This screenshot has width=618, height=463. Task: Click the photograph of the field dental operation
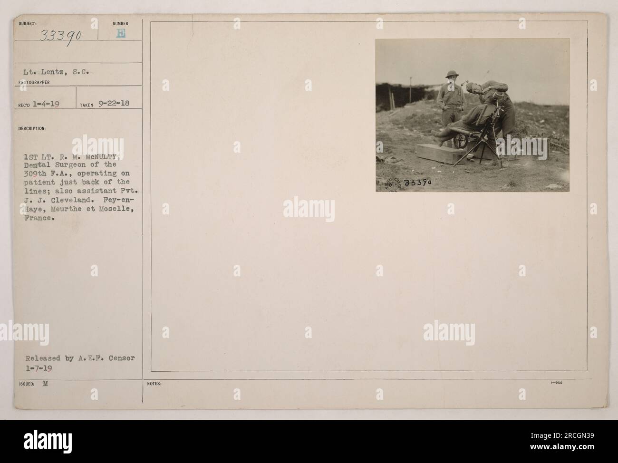coord(472,116)
